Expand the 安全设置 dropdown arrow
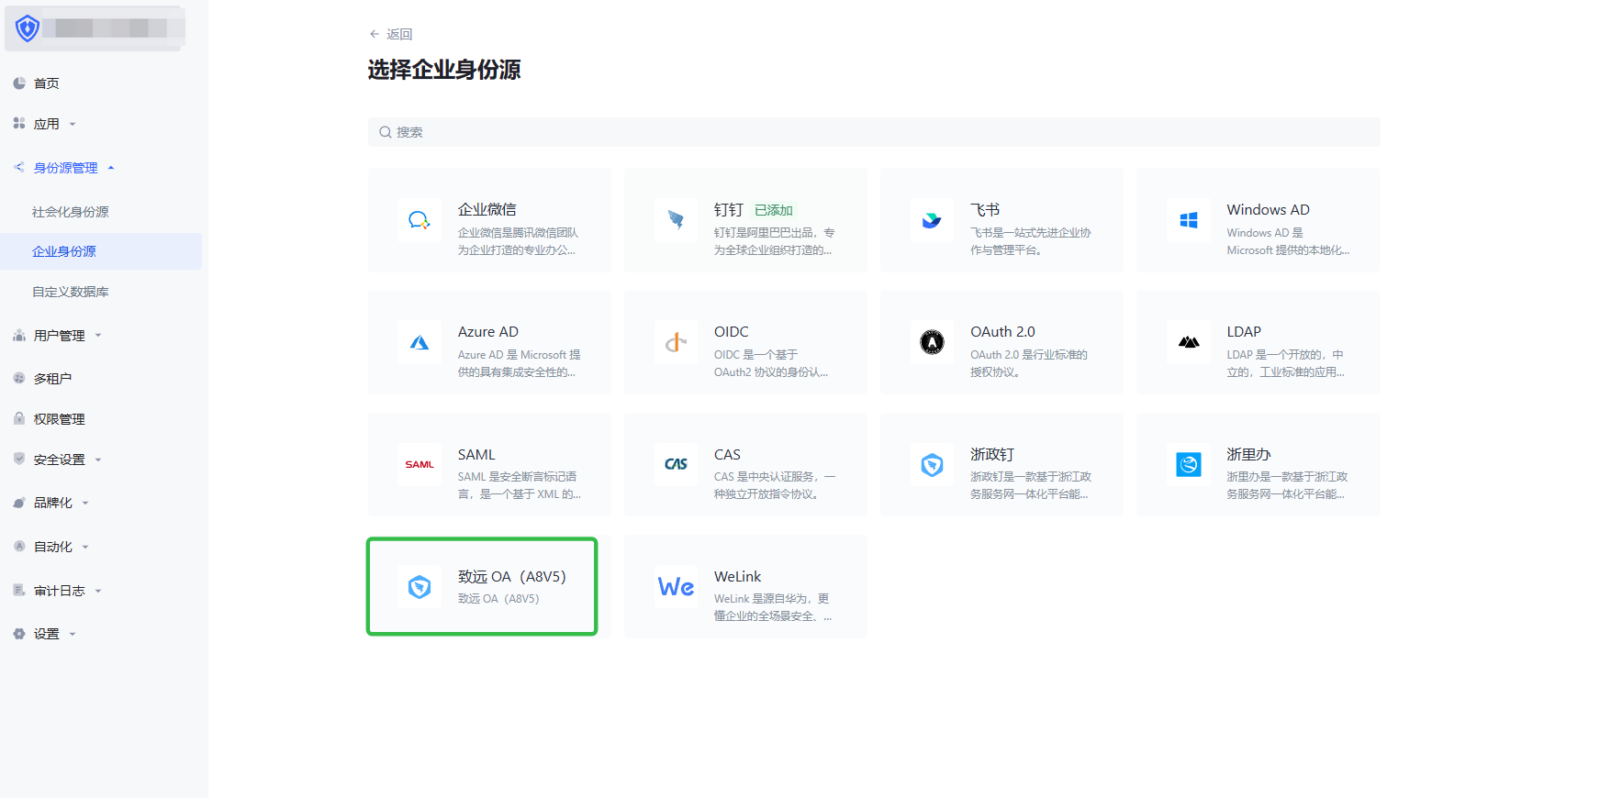 pyautogui.click(x=98, y=460)
